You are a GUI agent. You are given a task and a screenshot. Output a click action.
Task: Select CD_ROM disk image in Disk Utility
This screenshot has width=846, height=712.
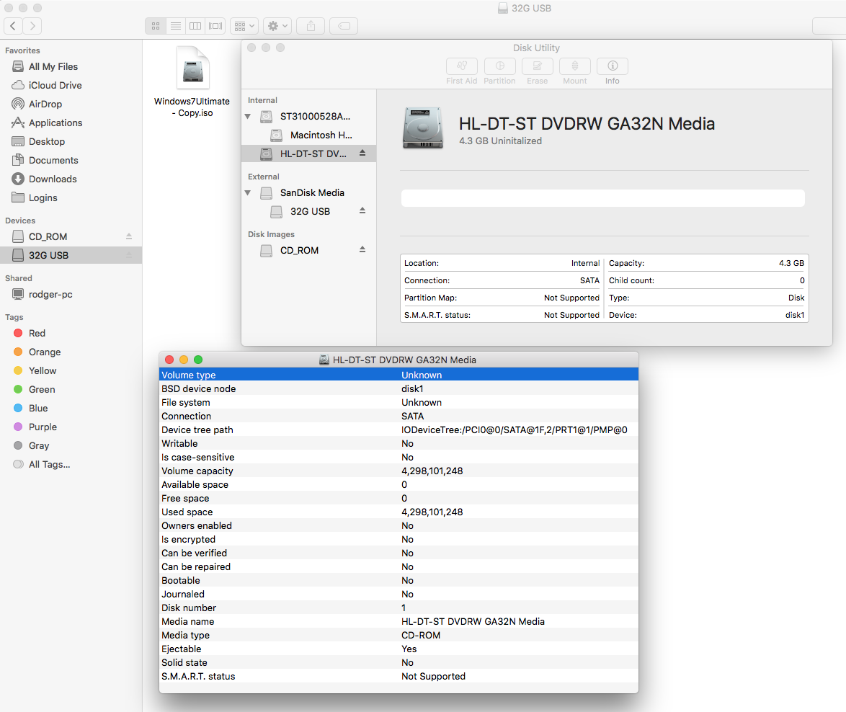[x=308, y=250]
